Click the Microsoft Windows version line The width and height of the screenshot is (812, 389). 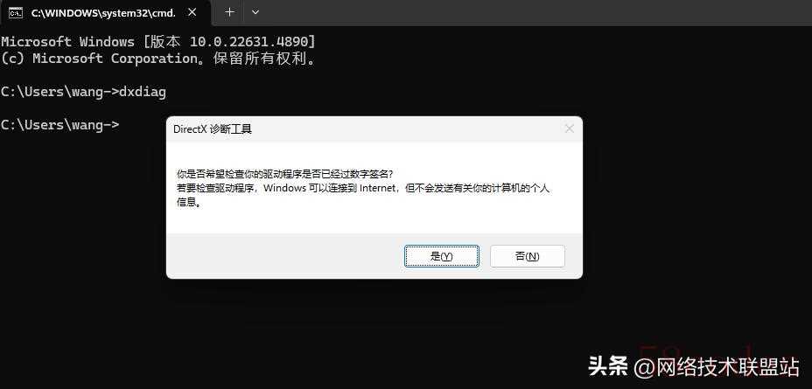158,41
